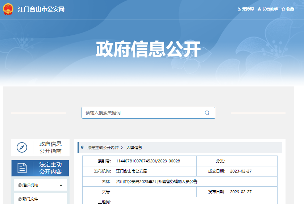Click the small icon before 组织机构
This screenshot has width=304, height=204.
click(20, 185)
